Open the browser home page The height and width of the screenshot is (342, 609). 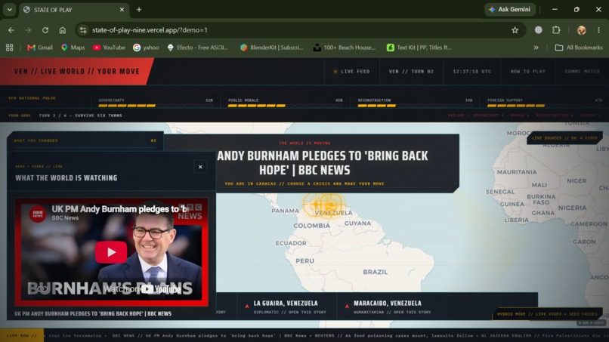pos(63,30)
